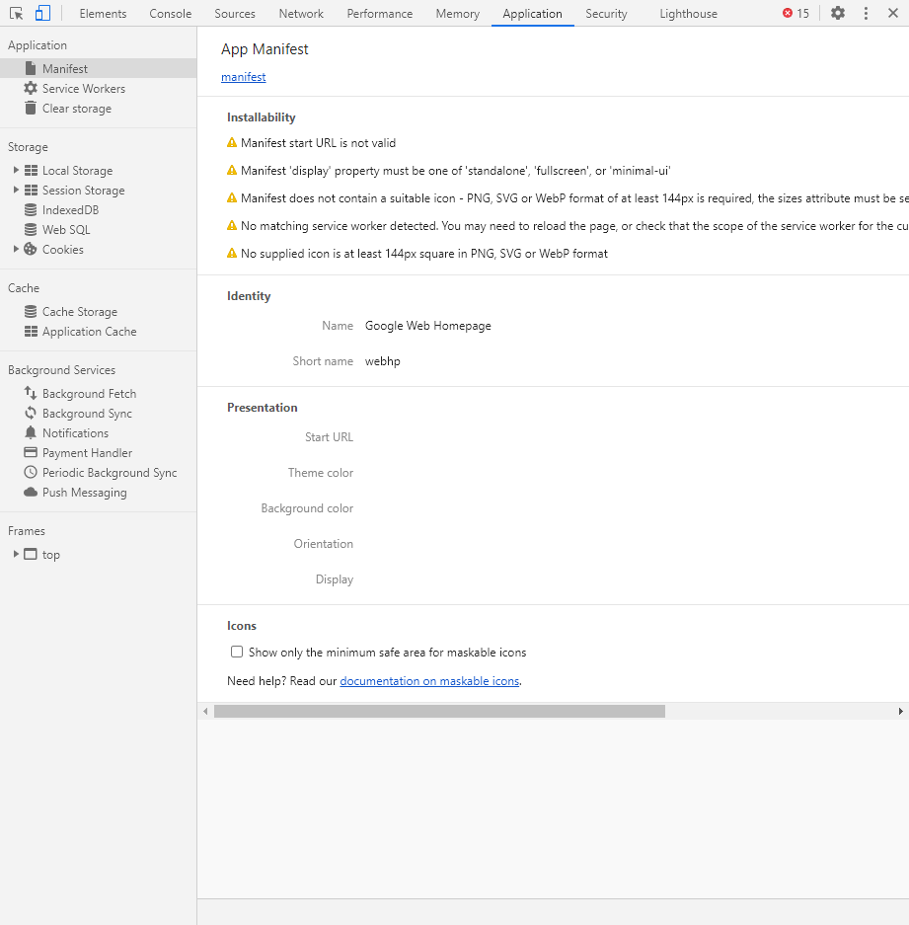Open Clear storage trash item
909x925 pixels.
(x=76, y=109)
